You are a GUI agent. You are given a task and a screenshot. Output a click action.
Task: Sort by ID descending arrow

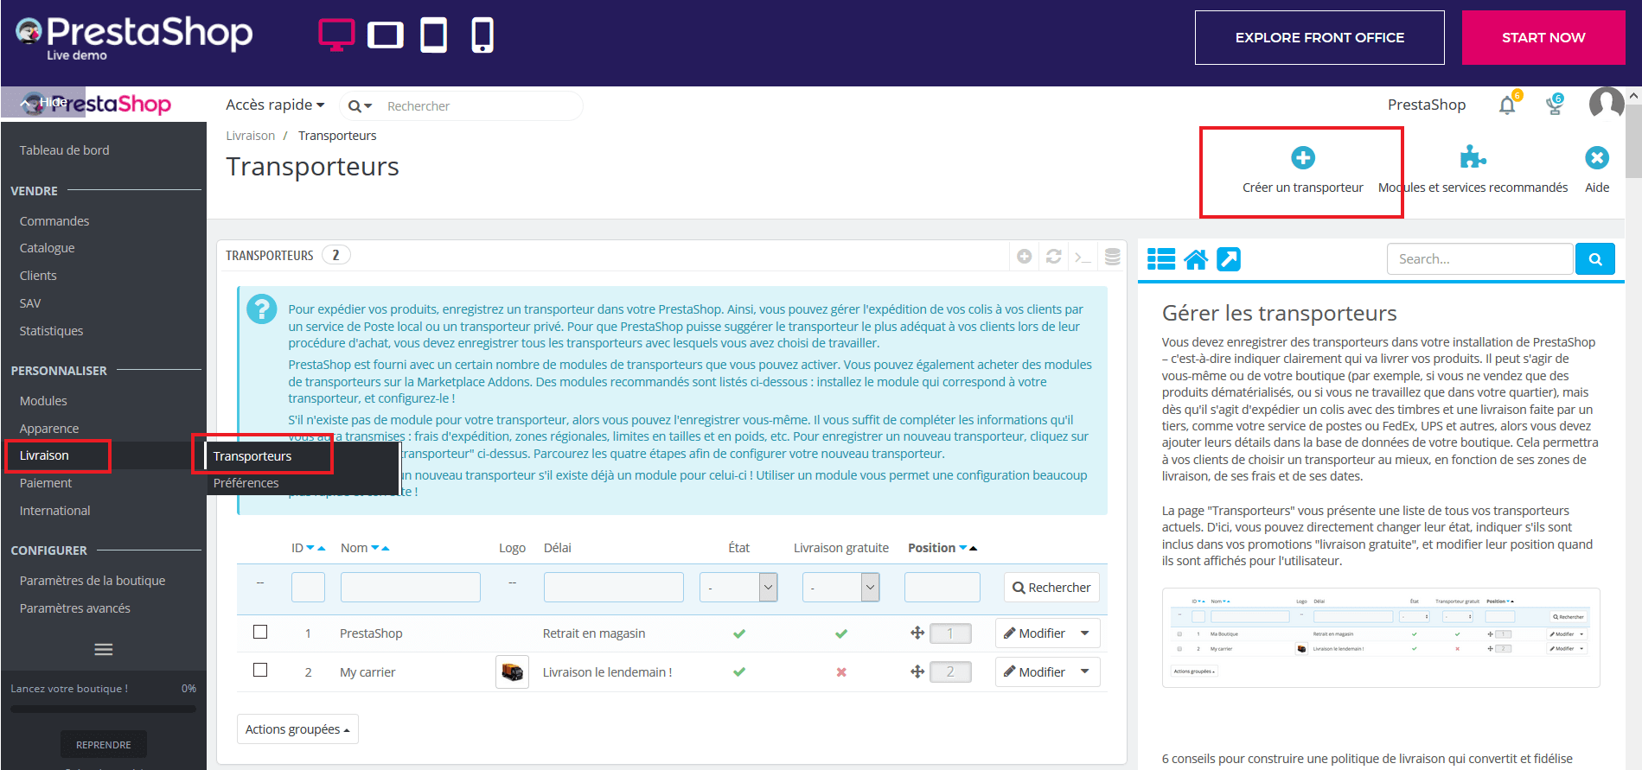(310, 549)
